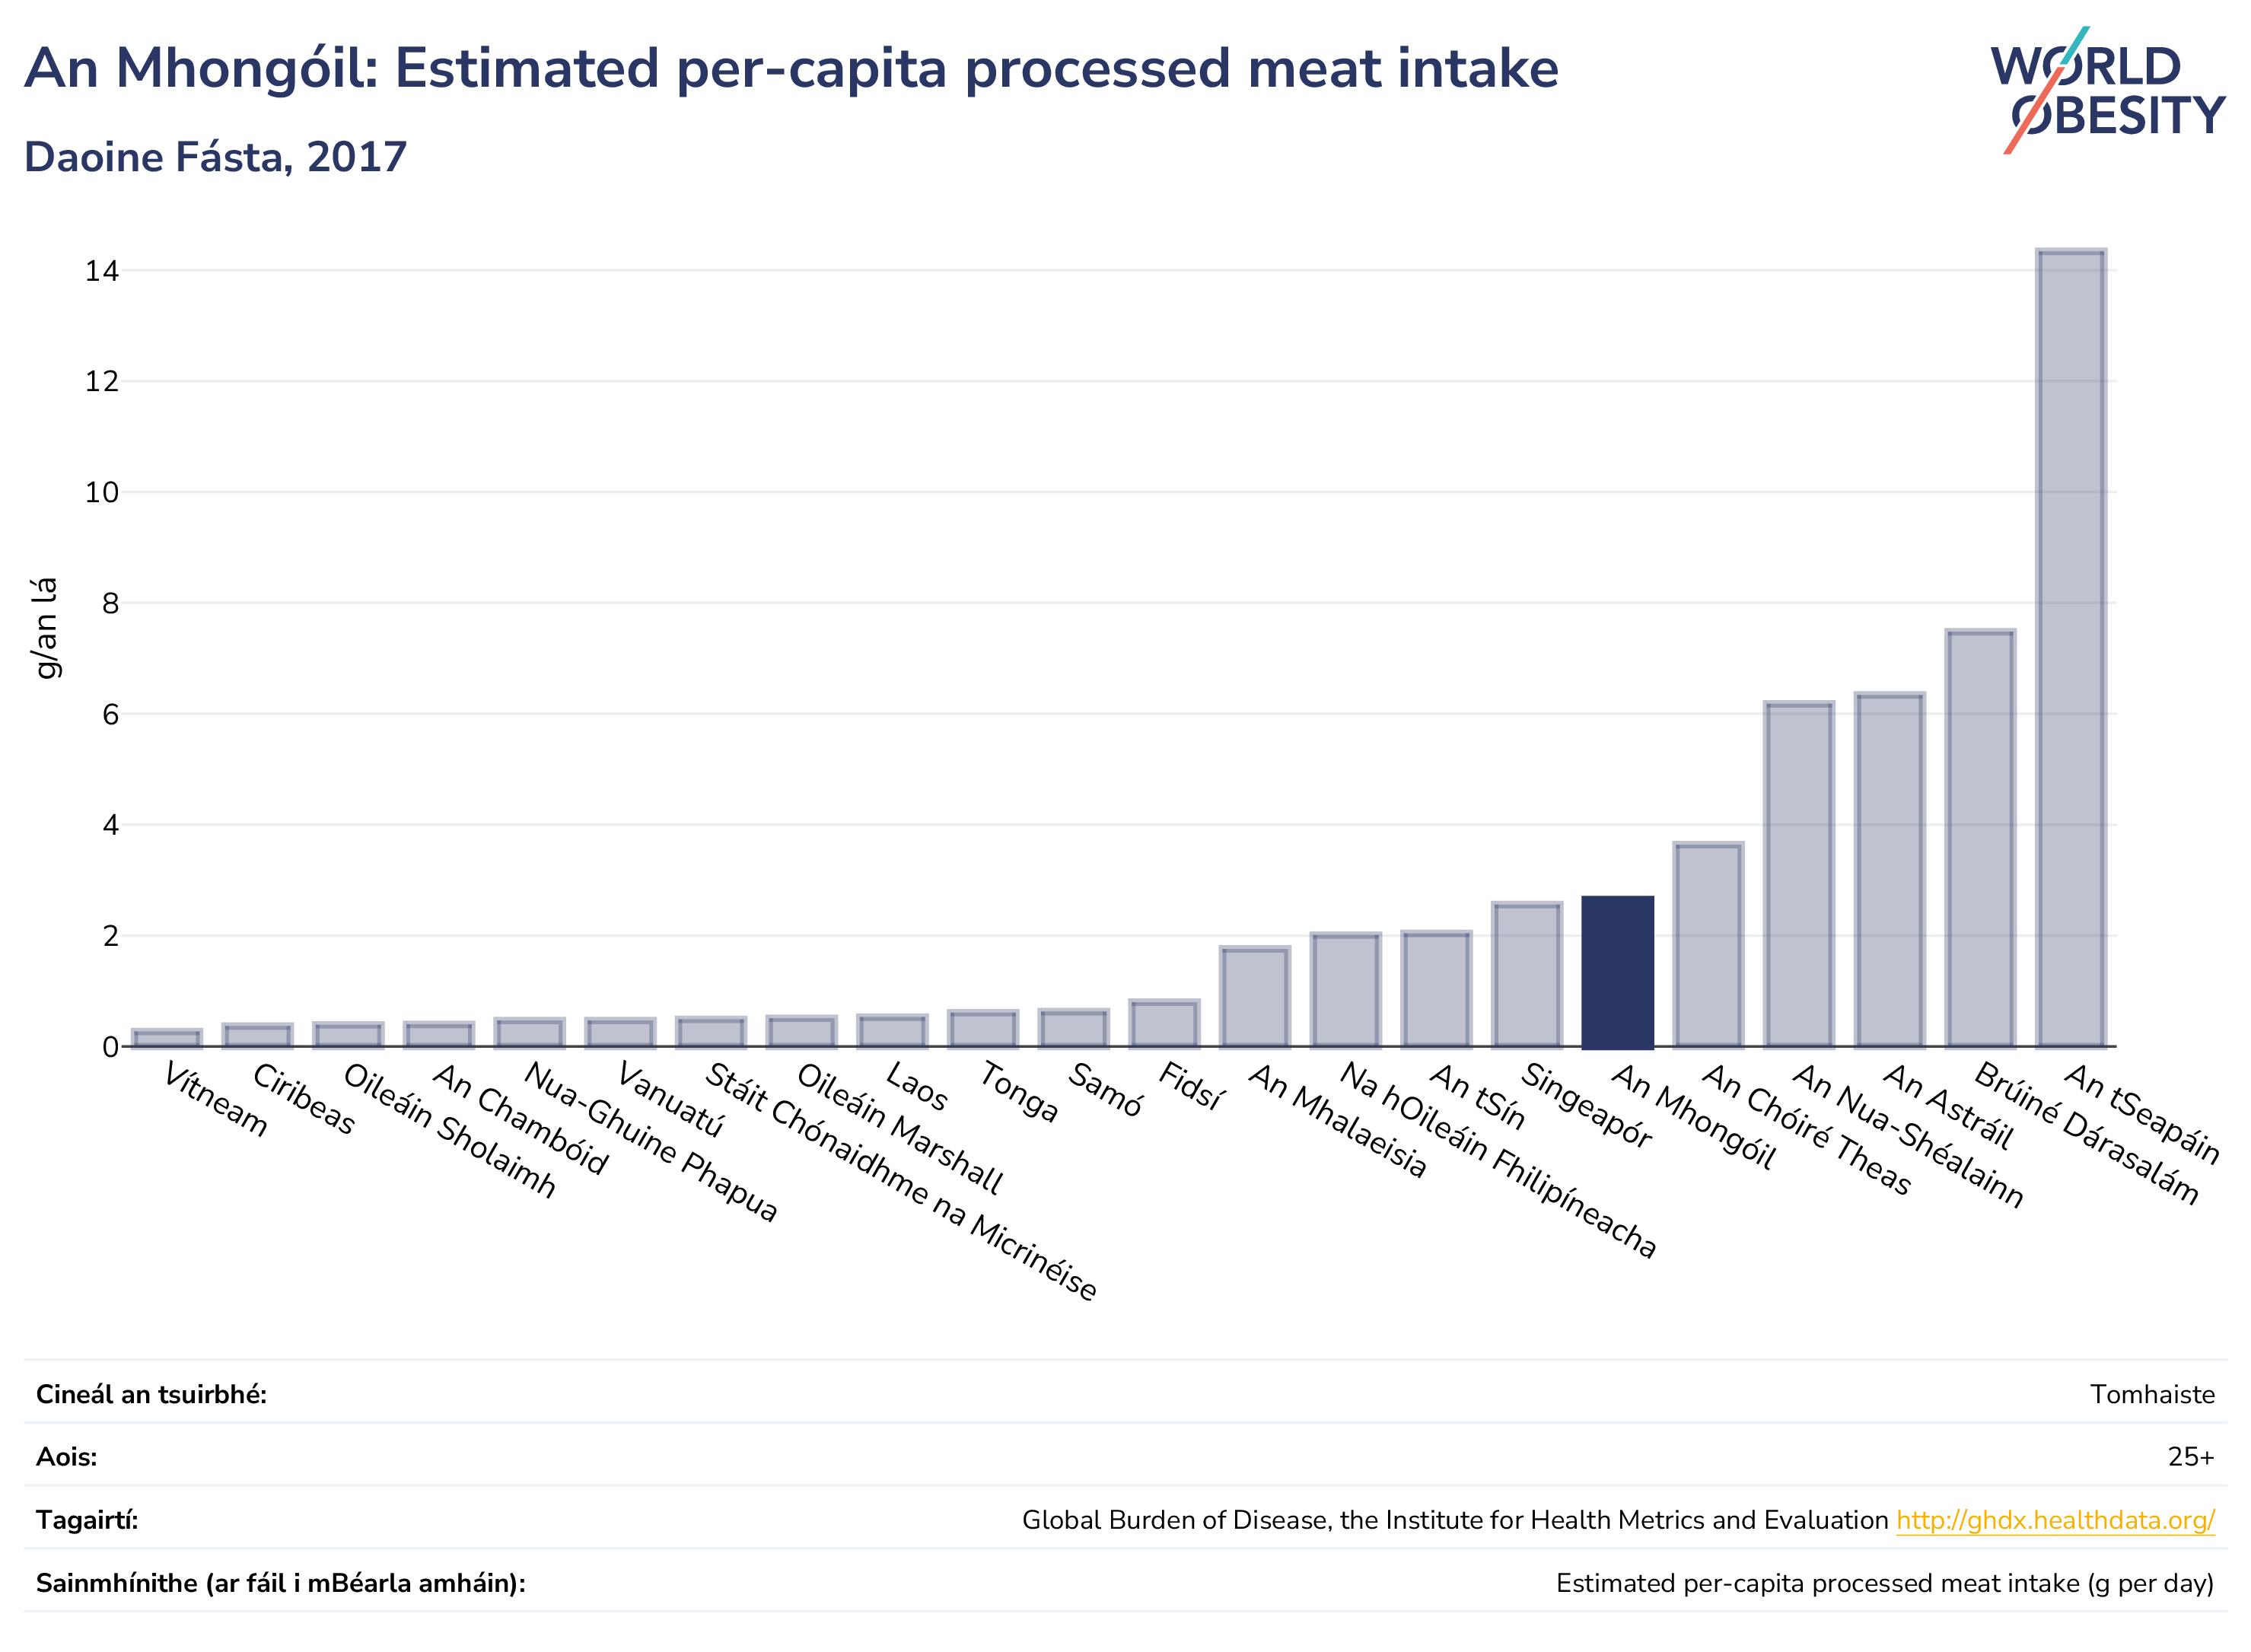This screenshot has height=1652, width=2251.
Task: Select the An tSín bar
Action: click(1437, 989)
